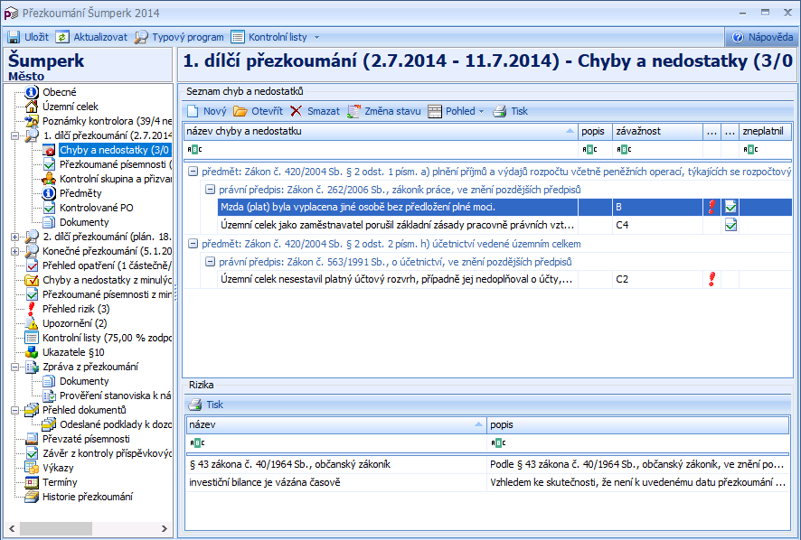Open Prověření stanoviska tree item
Screen dimensions: 801x540
pos(115,396)
